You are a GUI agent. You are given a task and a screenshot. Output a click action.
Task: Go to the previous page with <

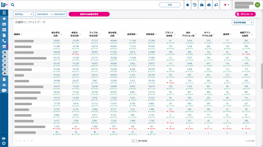[x=20, y=141]
